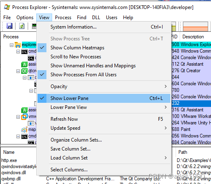Click the green Qt Assistant icon near qtcreator
This screenshot has width=211, height=184.
click(24, 64)
